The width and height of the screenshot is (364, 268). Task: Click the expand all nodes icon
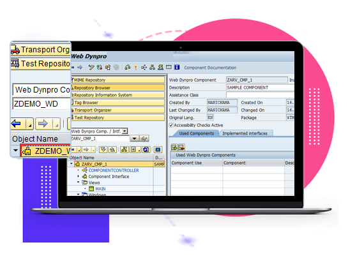point(103,150)
